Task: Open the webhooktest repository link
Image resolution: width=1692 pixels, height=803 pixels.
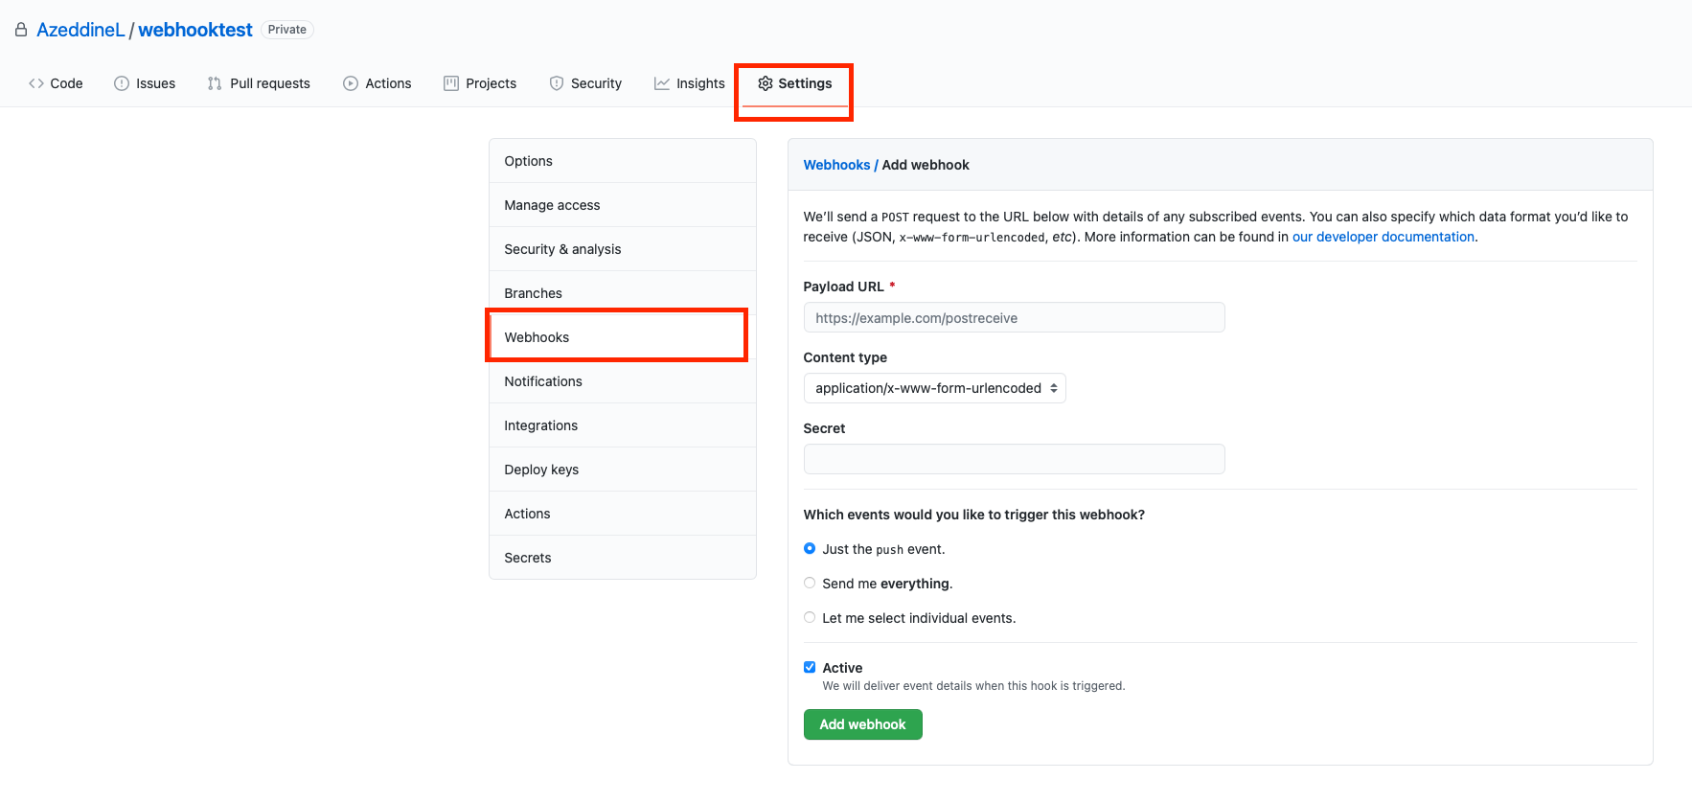Action: click(x=195, y=30)
